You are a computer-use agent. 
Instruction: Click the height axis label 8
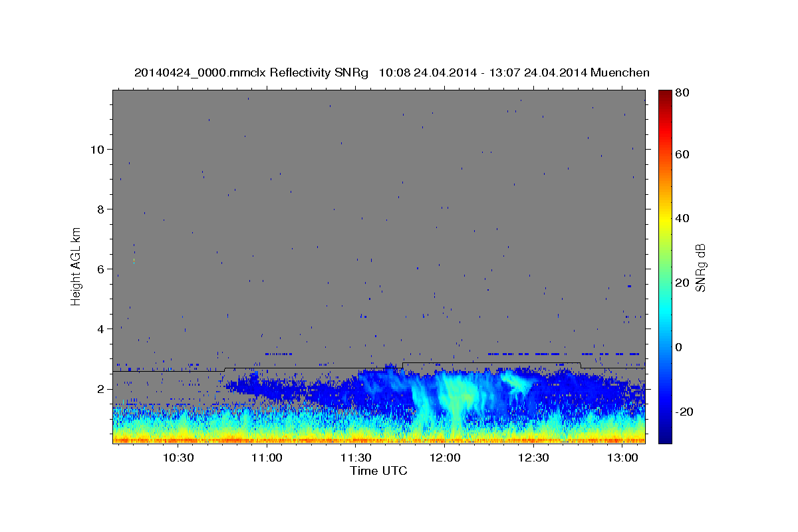point(100,209)
